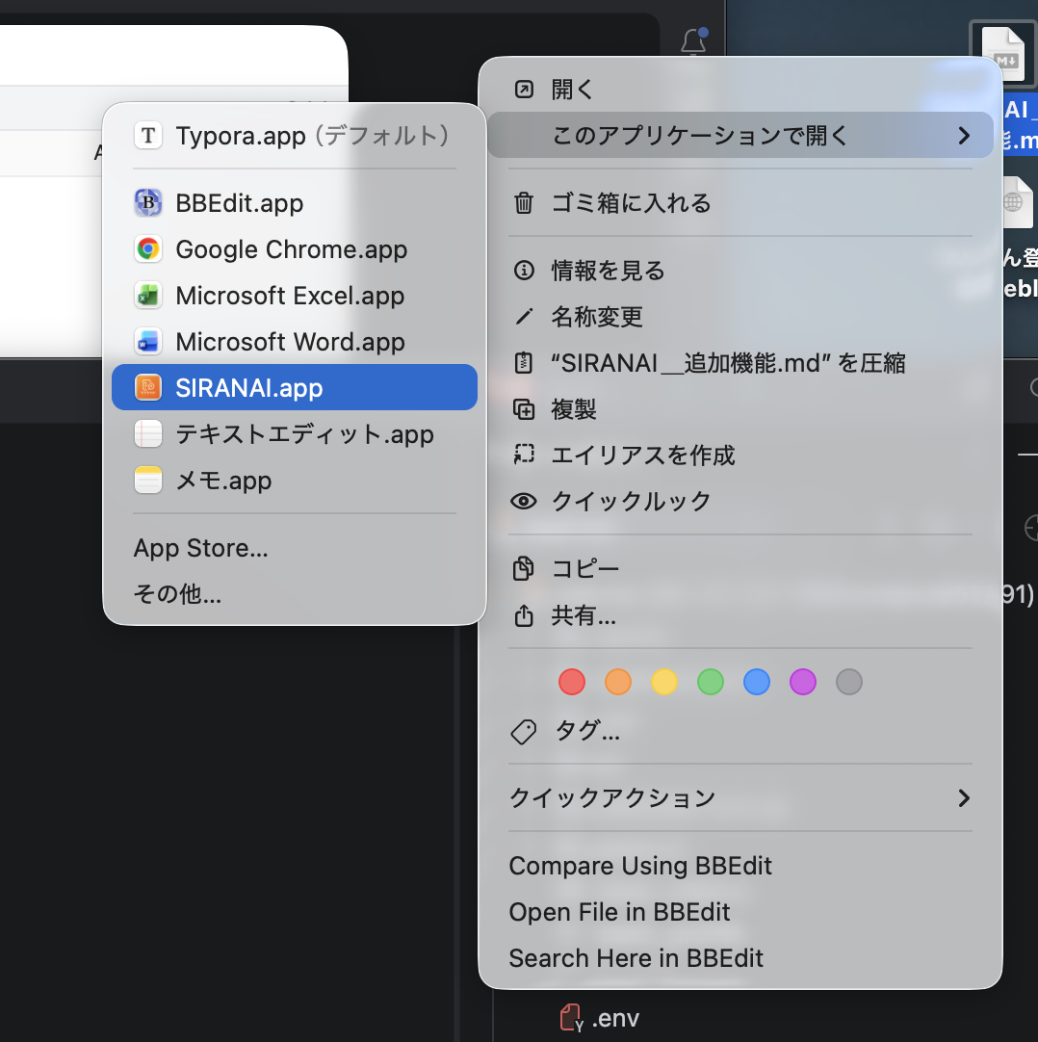Choose Search Here in BBEdit
The image size is (1038, 1042).
point(740,958)
